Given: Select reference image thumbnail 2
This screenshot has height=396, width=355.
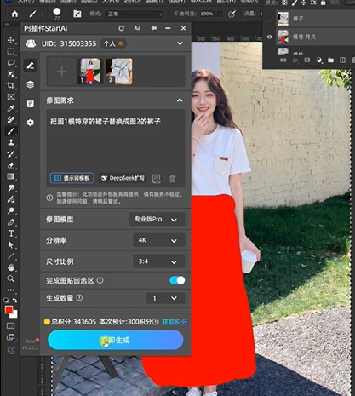Looking at the screenshot, I should pyautogui.click(x=119, y=72).
